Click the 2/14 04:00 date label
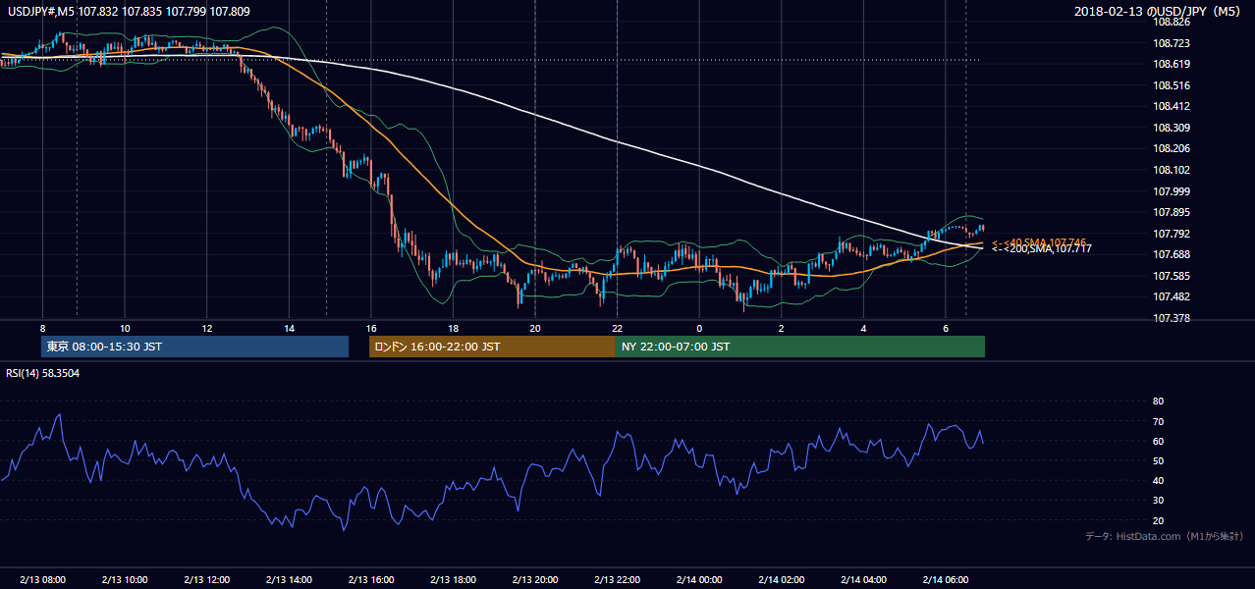This screenshot has width=1255, height=589. (862, 580)
